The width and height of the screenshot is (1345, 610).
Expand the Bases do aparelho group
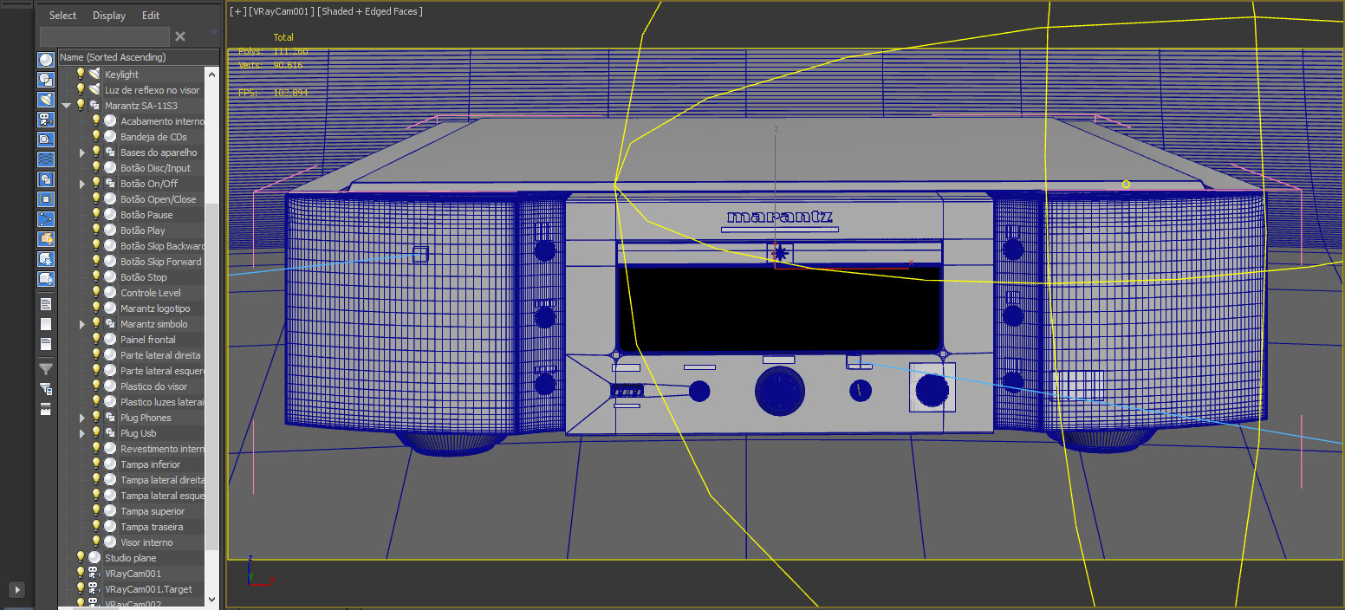[x=82, y=152]
